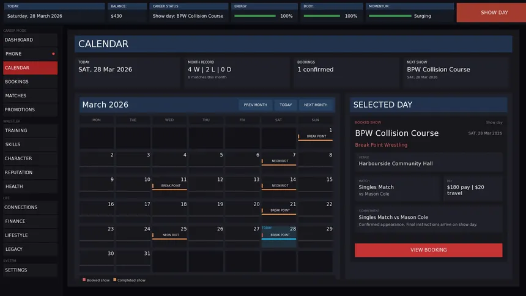Screen dimensions: 526x296
Task: Click the Body progress bar
Action: click(x=322, y=16)
